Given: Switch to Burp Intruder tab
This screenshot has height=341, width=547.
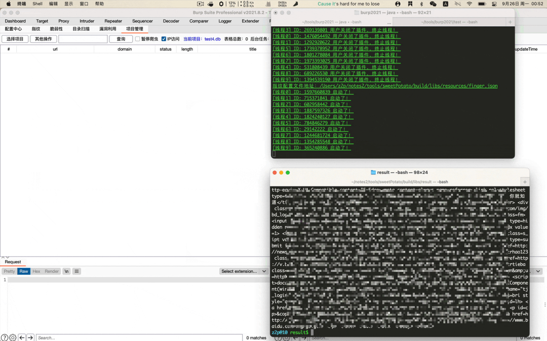Looking at the screenshot, I should point(87,21).
